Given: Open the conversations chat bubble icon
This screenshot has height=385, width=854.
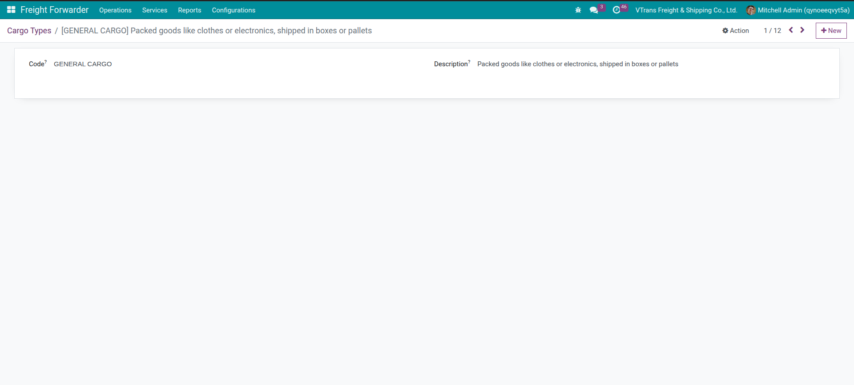Looking at the screenshot, I should [593, 10].
